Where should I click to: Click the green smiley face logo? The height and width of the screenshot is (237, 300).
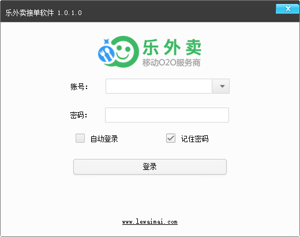point(124,51)
